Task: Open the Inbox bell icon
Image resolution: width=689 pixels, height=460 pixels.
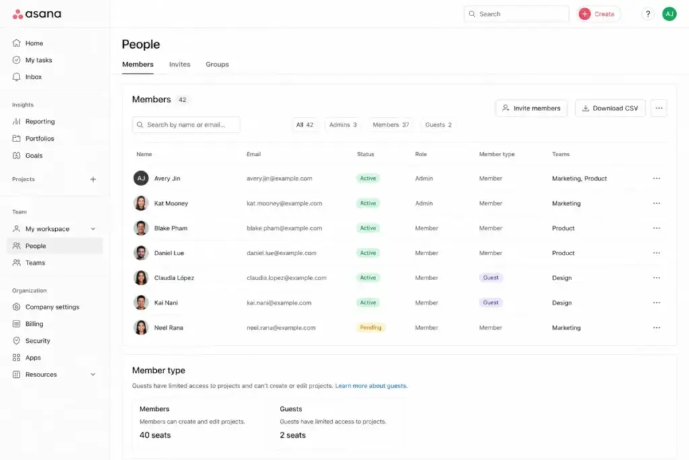Action: (17, 77)
